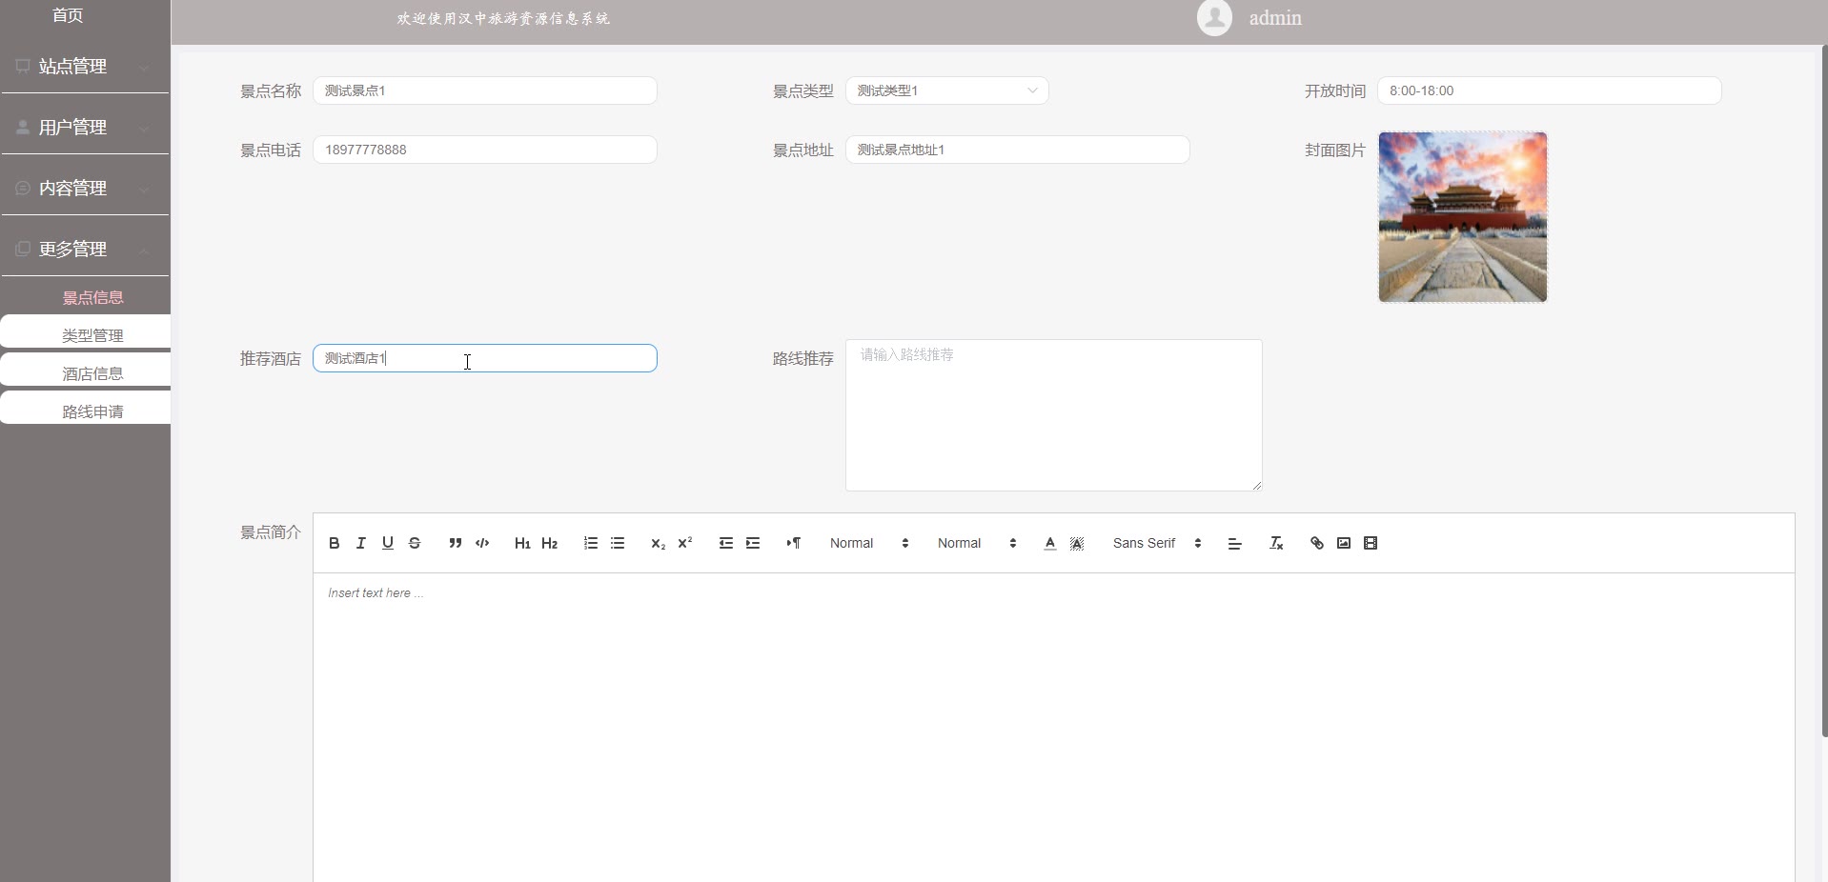Insert a code block

click(x=482, y=543)
